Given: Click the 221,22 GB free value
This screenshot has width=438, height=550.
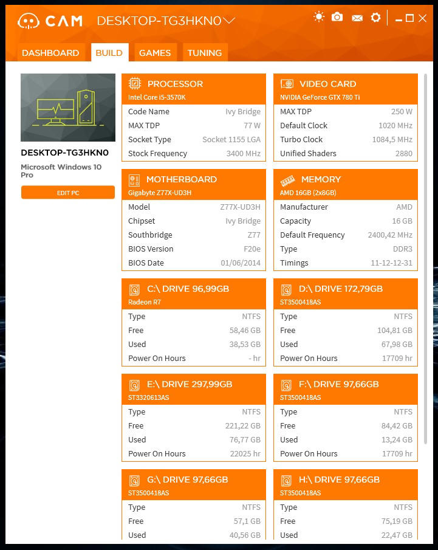Looking at the screenshot, I should coord(242,425).
